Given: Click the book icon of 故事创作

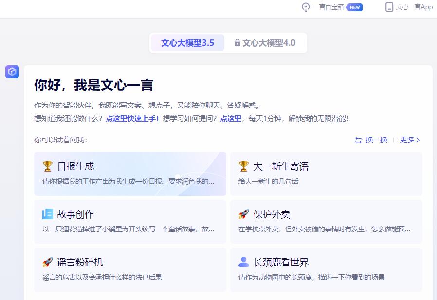Looking at the screenshot, I should (x=47, y=214).
